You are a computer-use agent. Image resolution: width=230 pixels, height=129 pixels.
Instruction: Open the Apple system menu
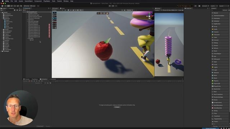click(3, 1)
